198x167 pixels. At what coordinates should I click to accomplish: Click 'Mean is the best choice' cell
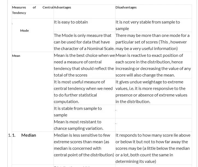pos(84,65)
